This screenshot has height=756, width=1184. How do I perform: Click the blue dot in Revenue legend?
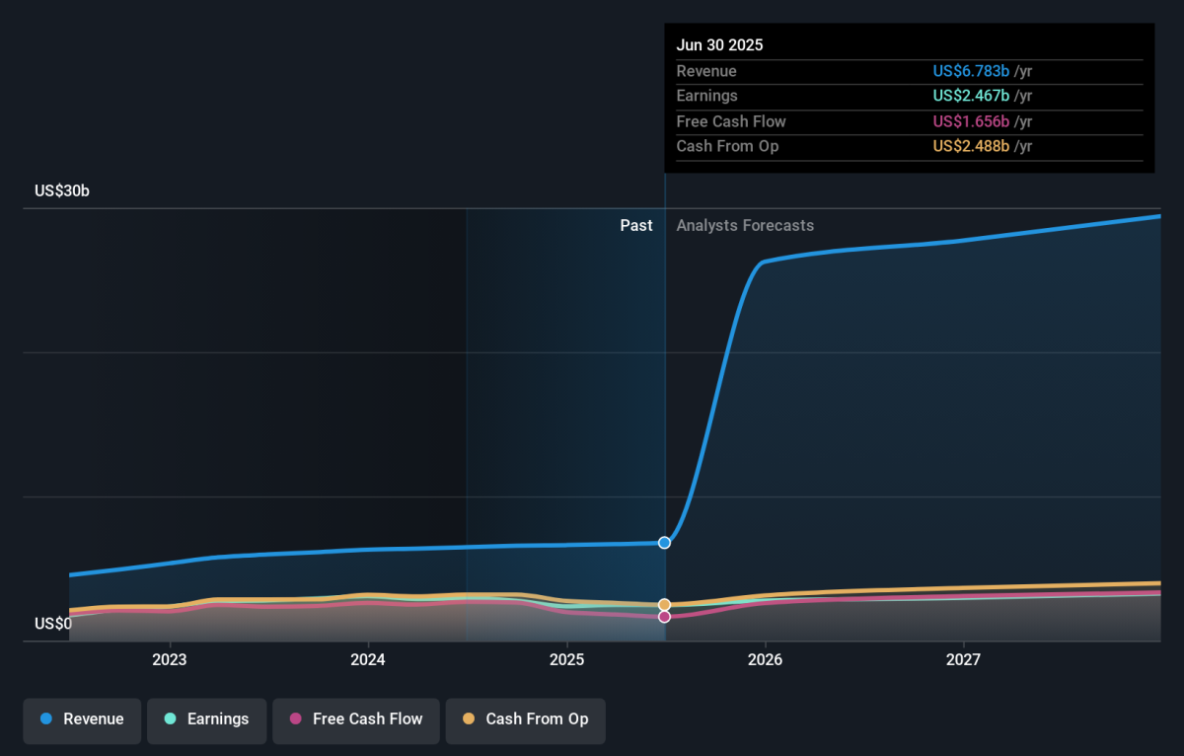[46, 719]
